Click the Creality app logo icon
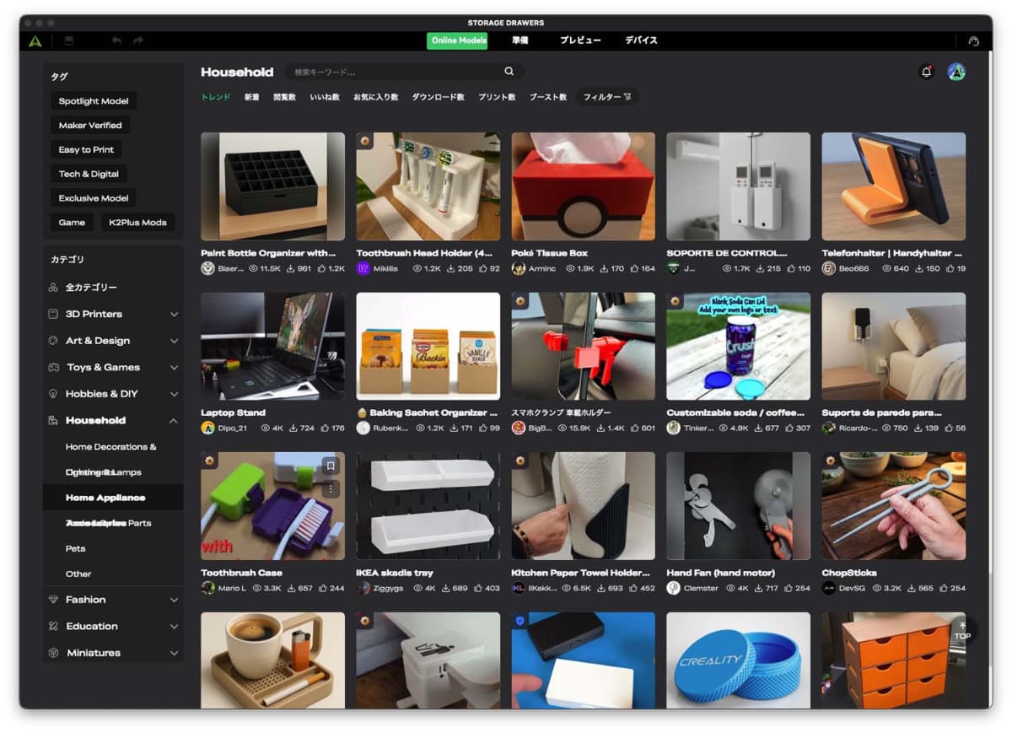The width and height of the screenshot is (1012, 733). pos(35,40)
